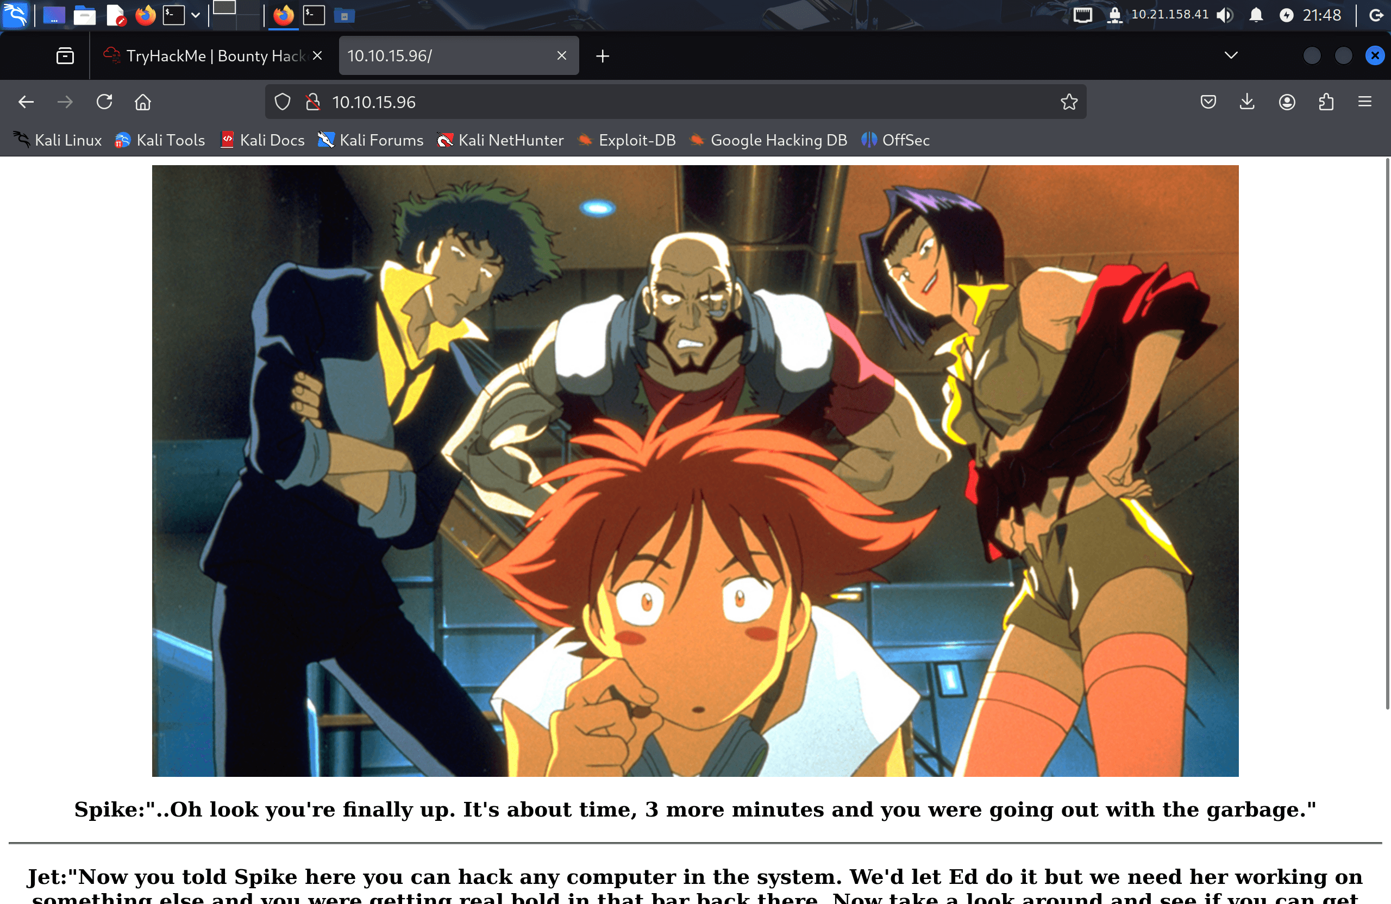
Task: Click the address bar showing 10.10.15.96
Action: [x=675, y=102]
